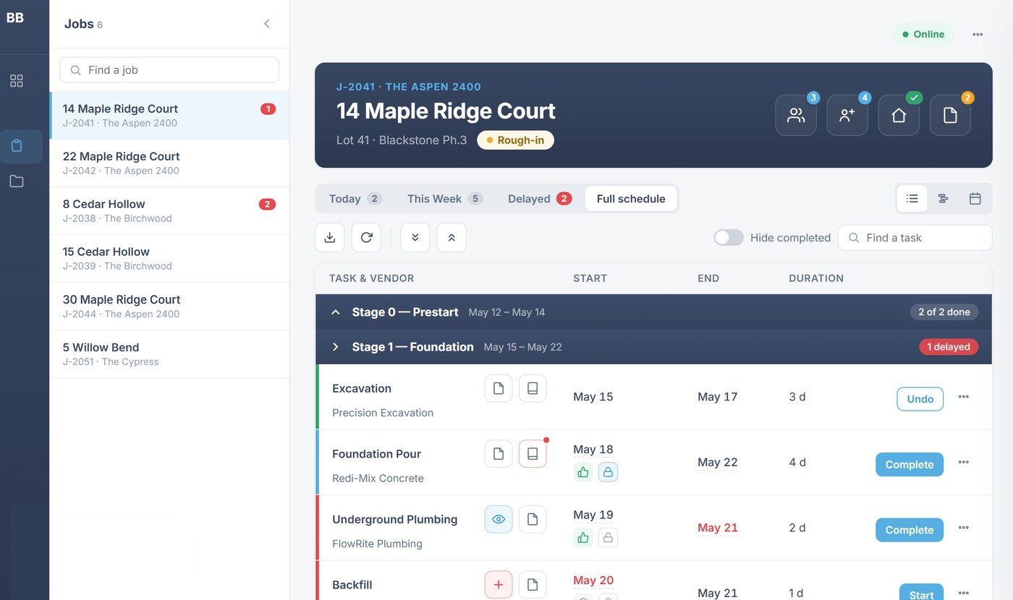Mark Foundation Pour as Complete
The width and height of the screenshot is (1013, 600).
[910, 465]
